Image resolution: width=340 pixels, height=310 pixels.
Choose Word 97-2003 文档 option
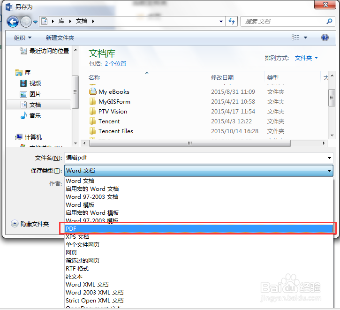199,197
